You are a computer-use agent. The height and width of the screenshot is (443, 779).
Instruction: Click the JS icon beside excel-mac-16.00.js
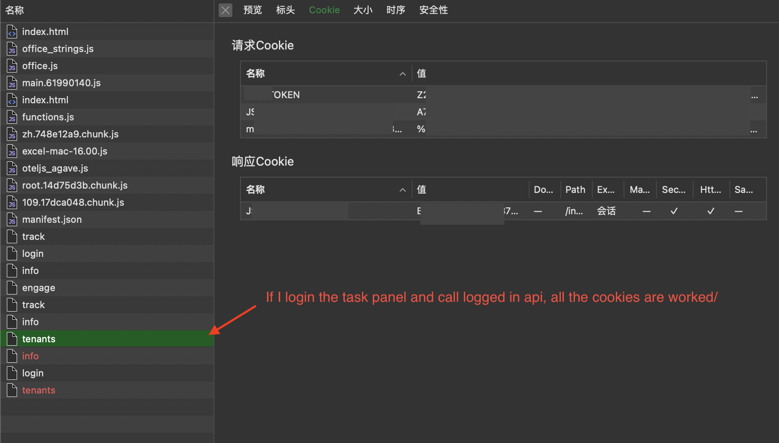12,151
